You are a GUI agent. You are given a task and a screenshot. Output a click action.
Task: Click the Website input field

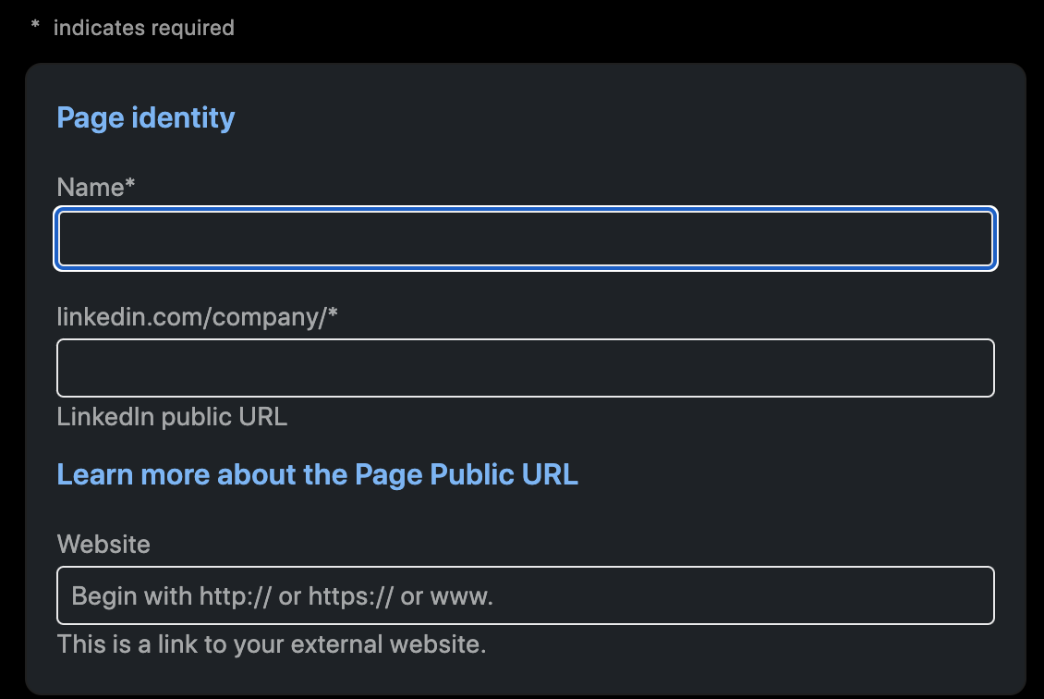526,595
